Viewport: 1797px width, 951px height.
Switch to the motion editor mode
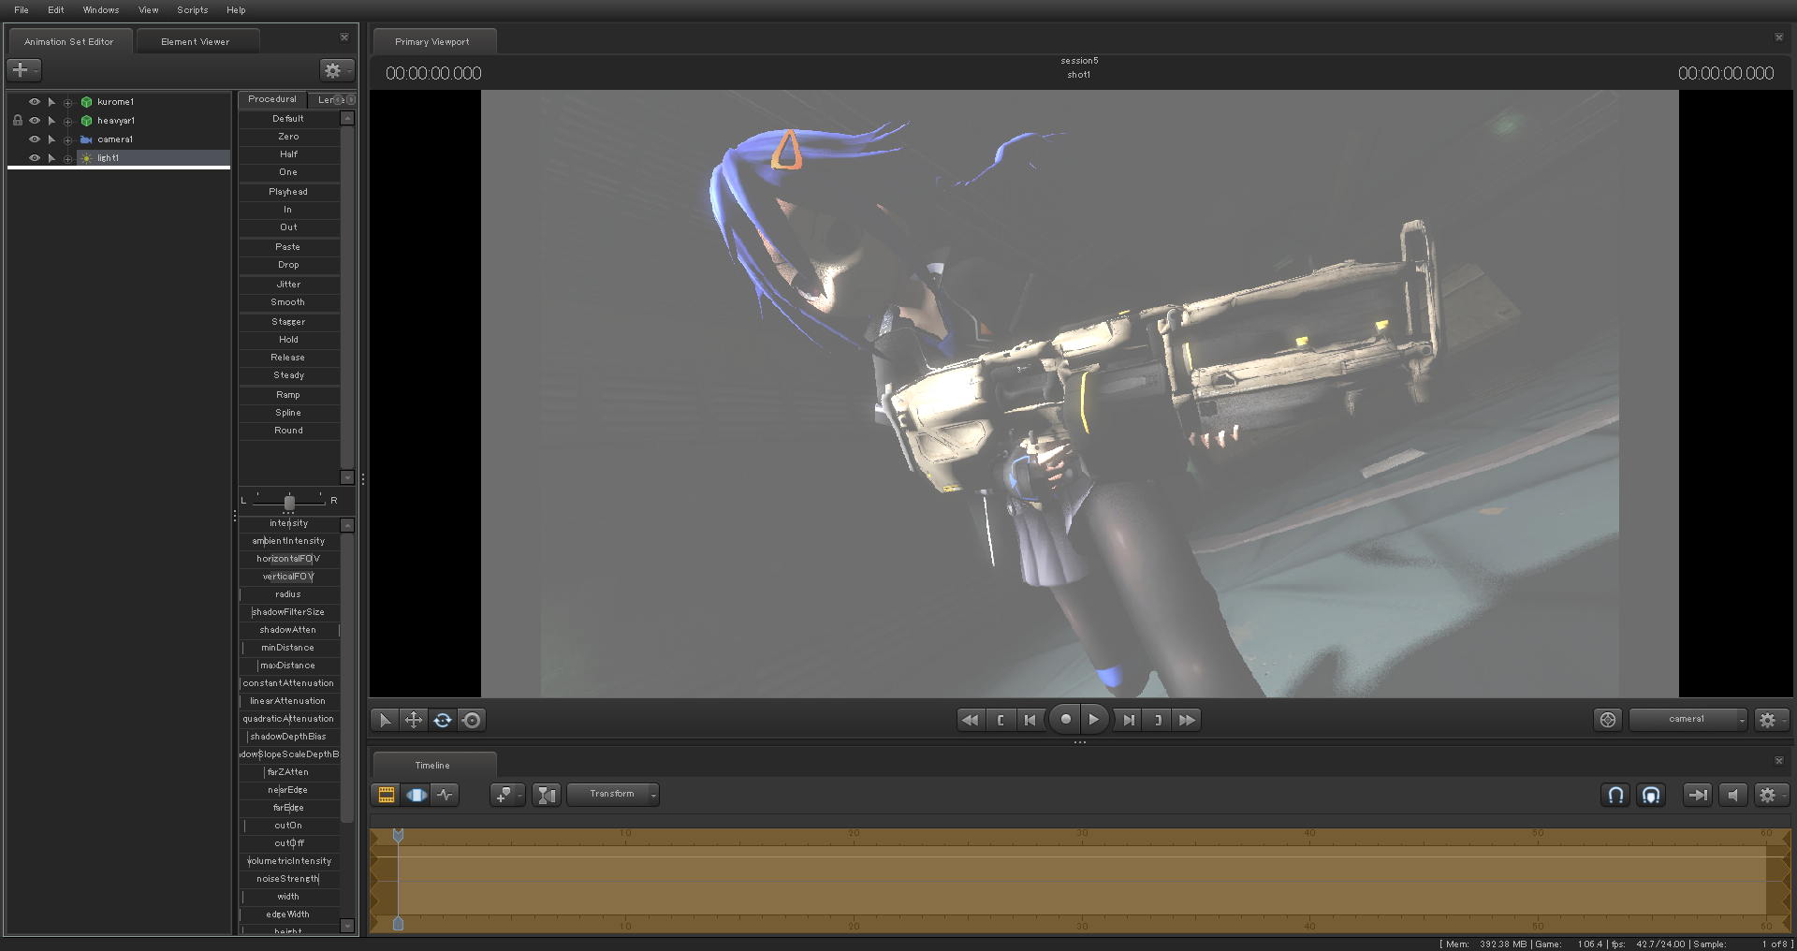coord(416,795)
